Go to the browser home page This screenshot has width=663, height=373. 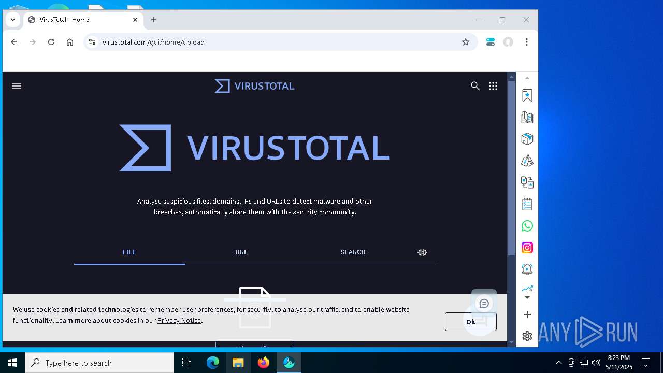(70, 42)
